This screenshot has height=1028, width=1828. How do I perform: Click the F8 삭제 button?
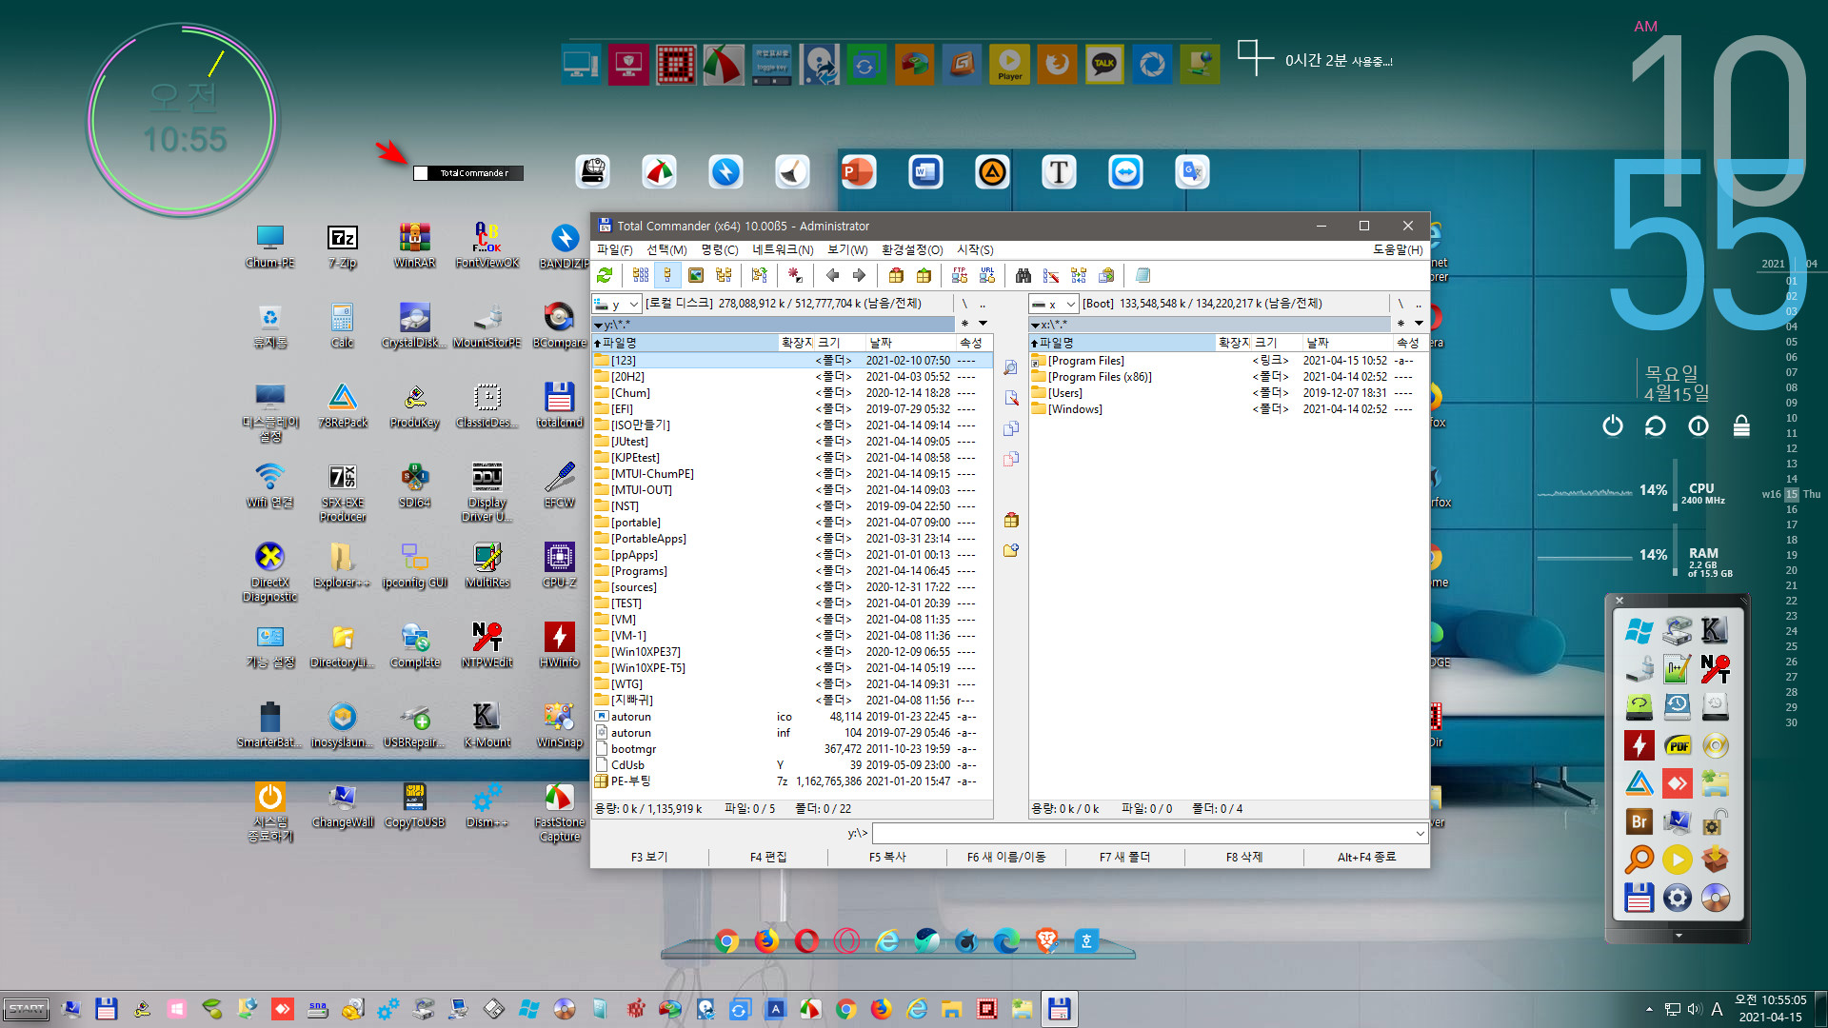click(x=1244, y=857)
